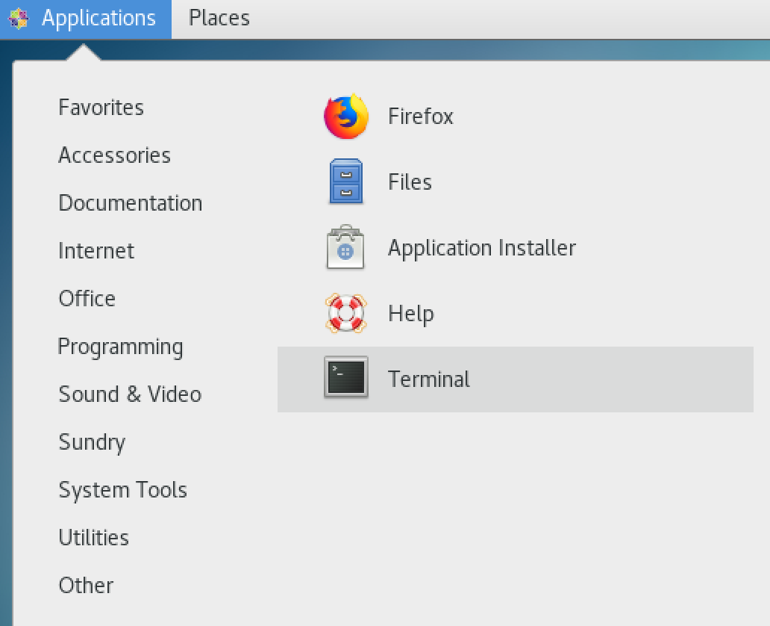Click the Application Installer bag icon
Image resolution: width=770 pixels, height=626 pixels.
[x=345, y=248]
